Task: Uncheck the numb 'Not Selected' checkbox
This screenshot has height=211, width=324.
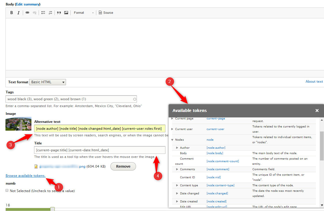Action: tap(6, 191)
